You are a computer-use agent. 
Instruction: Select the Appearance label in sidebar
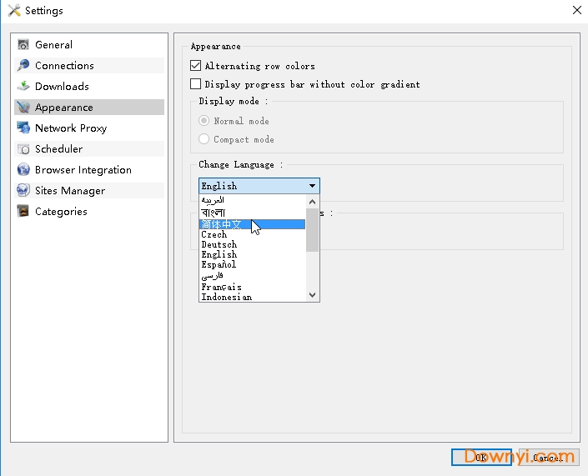point(63,108)
